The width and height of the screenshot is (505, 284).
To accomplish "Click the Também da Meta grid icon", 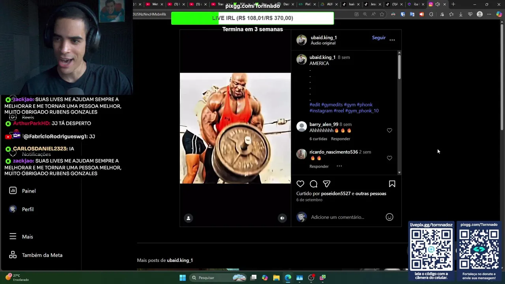I will coord(13,255).
